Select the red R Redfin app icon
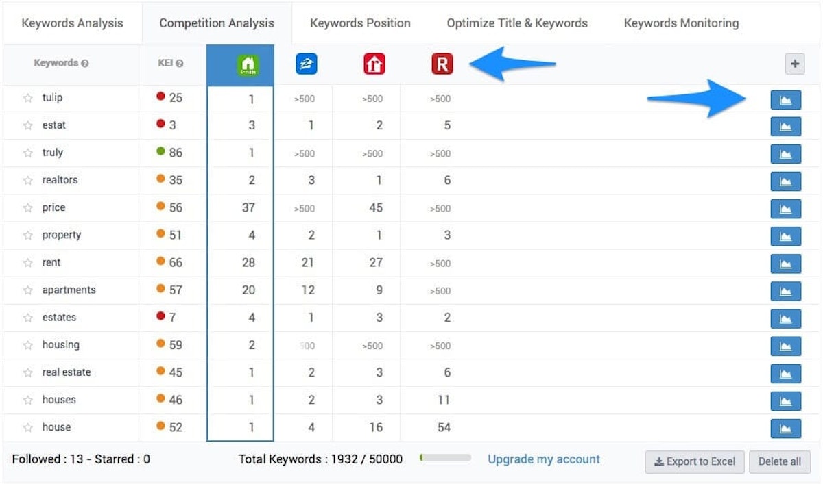The image size is (823, 484). click(x=442, y=64)
